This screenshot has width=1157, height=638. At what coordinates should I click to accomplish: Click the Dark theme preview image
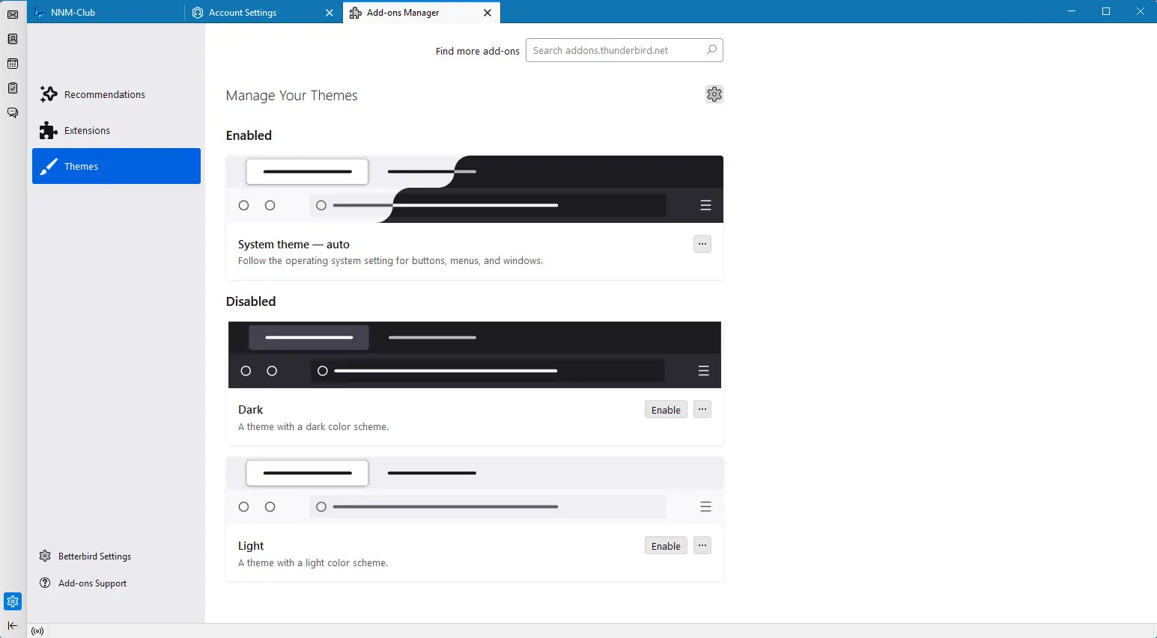coord(475,355)
